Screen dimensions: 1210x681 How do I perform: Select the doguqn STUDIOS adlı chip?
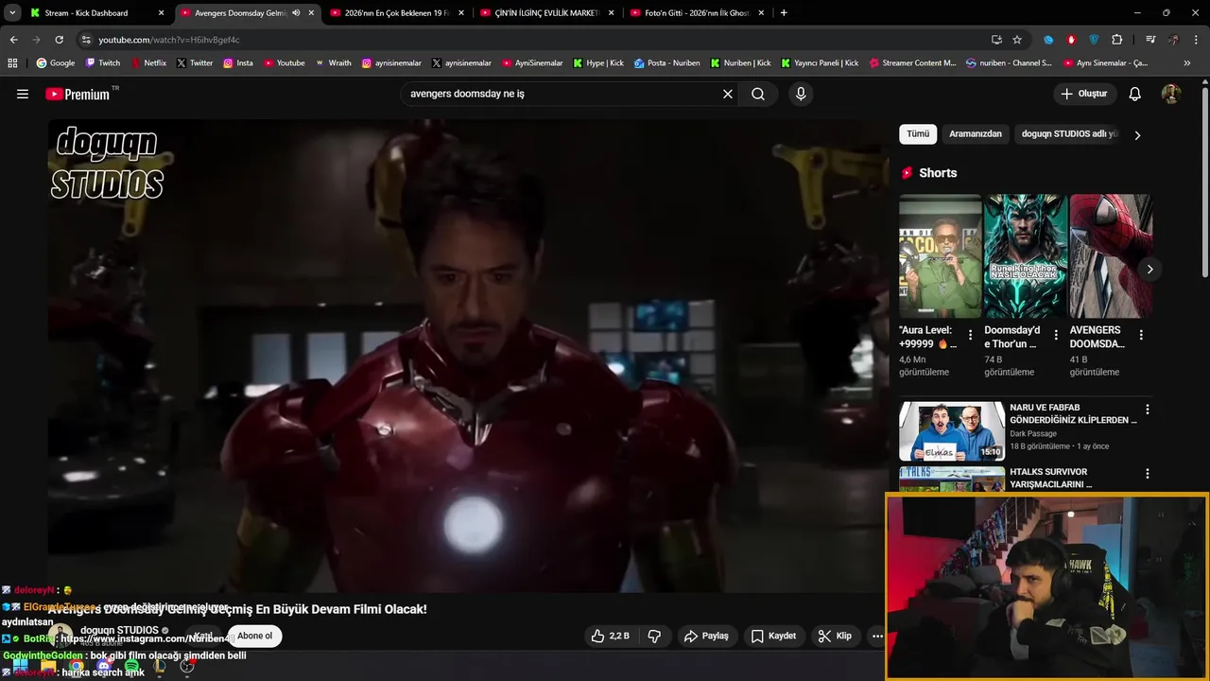pos(1069,134)
